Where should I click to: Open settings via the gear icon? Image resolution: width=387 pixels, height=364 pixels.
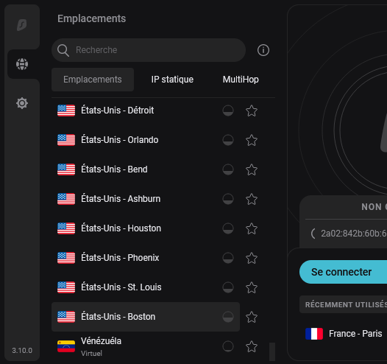(x=22, y=103)
